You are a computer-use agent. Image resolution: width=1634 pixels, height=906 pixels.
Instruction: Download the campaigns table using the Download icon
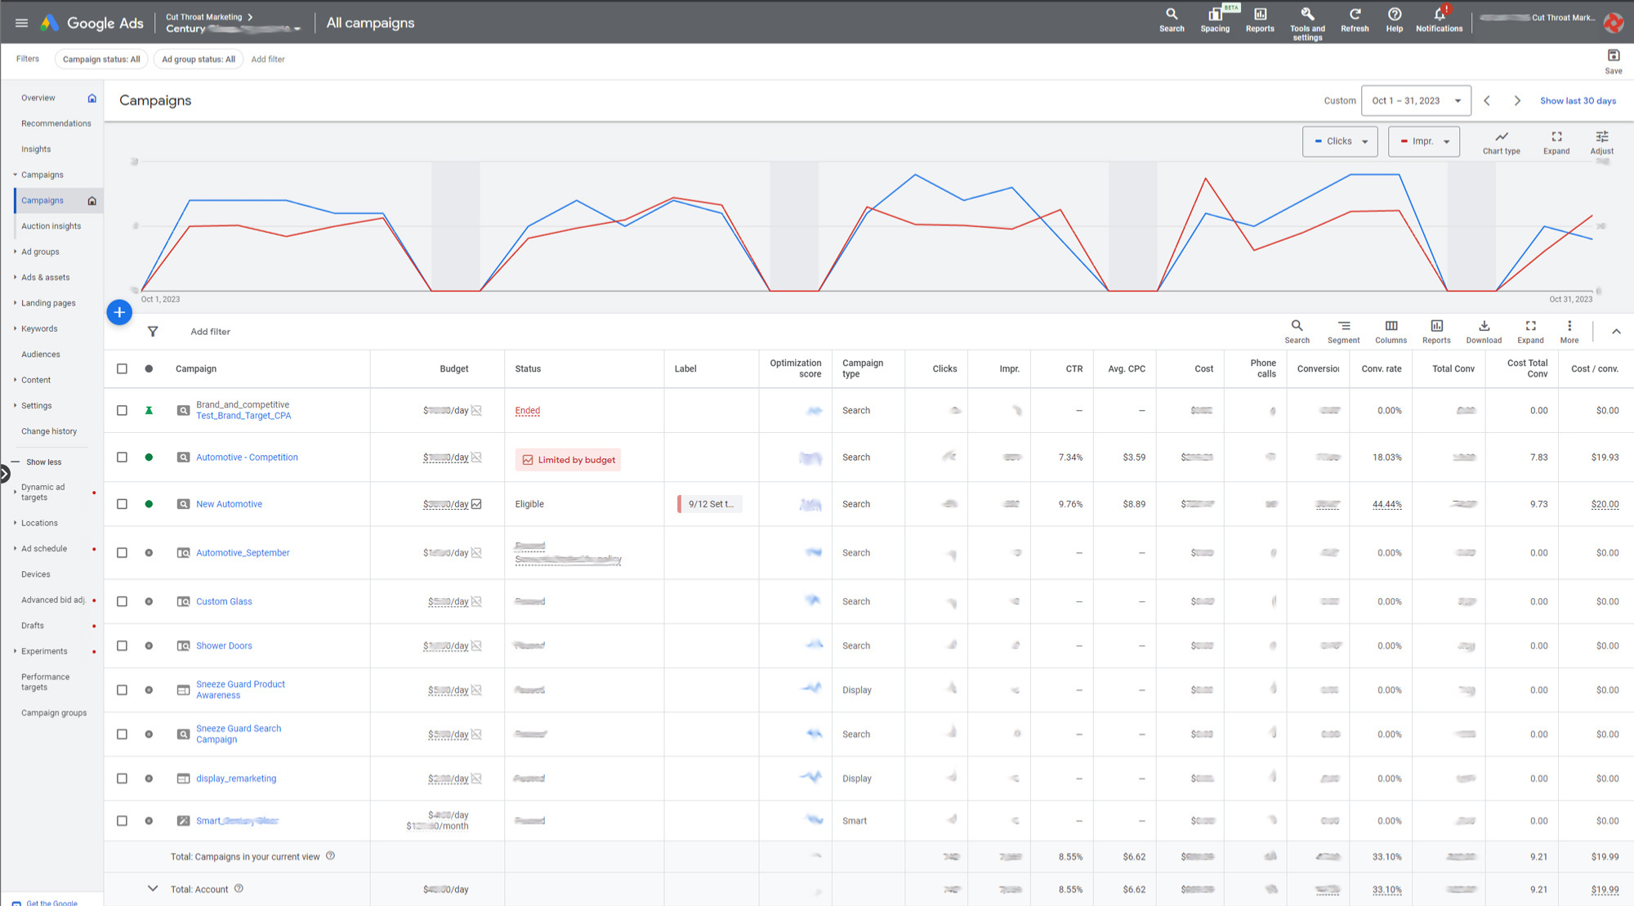(1484, 327)
